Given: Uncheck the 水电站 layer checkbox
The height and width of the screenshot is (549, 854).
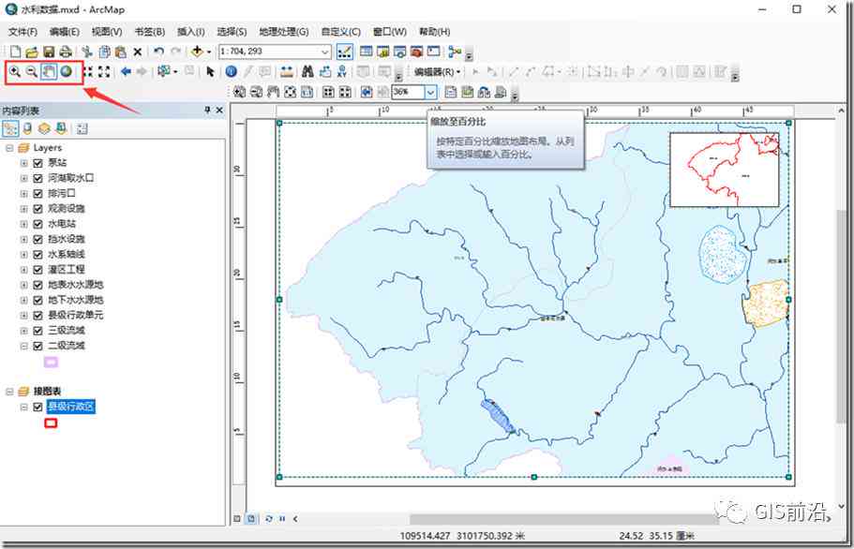Looking at the screenshot, I should point(38,224).
